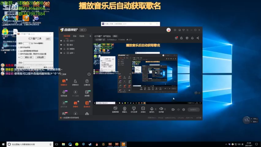Switch to the second scene tab
Screen dimensions: 261x147
[75, 36]
